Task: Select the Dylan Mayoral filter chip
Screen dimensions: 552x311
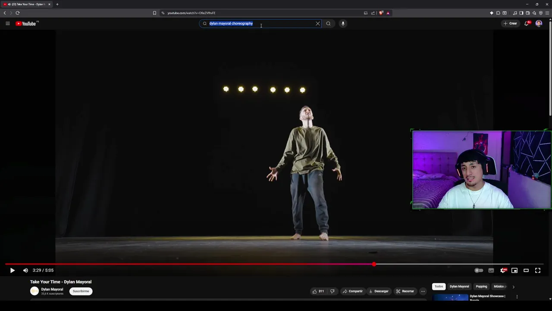Action: (459, 286)
